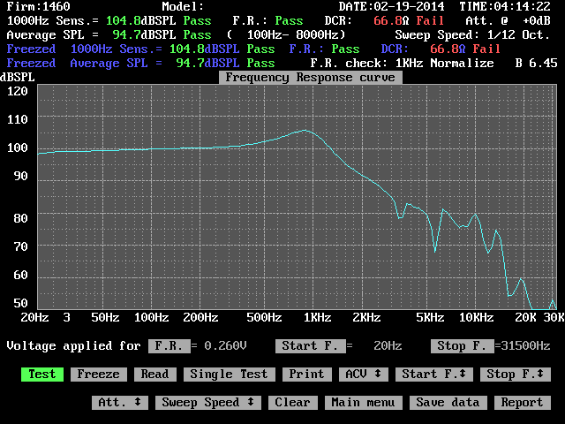Return to the Main menu
Image resolution: width=565 pixels, height=424 pixels.
point(363,403)
